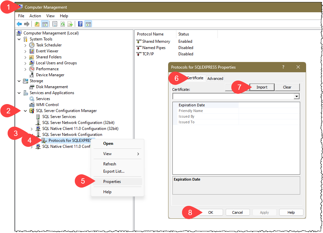Click the Forward arrow in the toolbar
Image resolution: width=323 pixels, height=233 pixels.
pyautogui.click(x=27, y=24)
